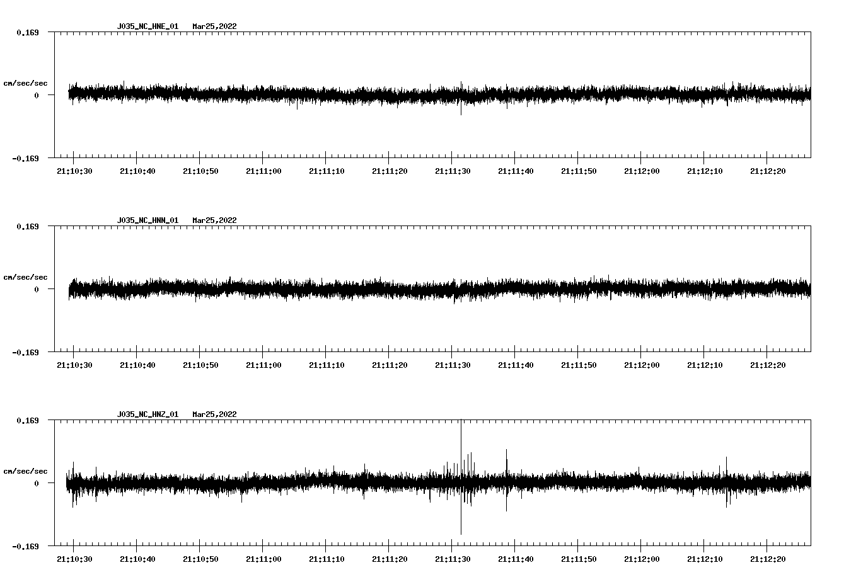Image resolution: width=856 pixels, height=582 pixels.
Task: Click the zero label on the HNZ vertical axis
Action: [x=37, y=483]
